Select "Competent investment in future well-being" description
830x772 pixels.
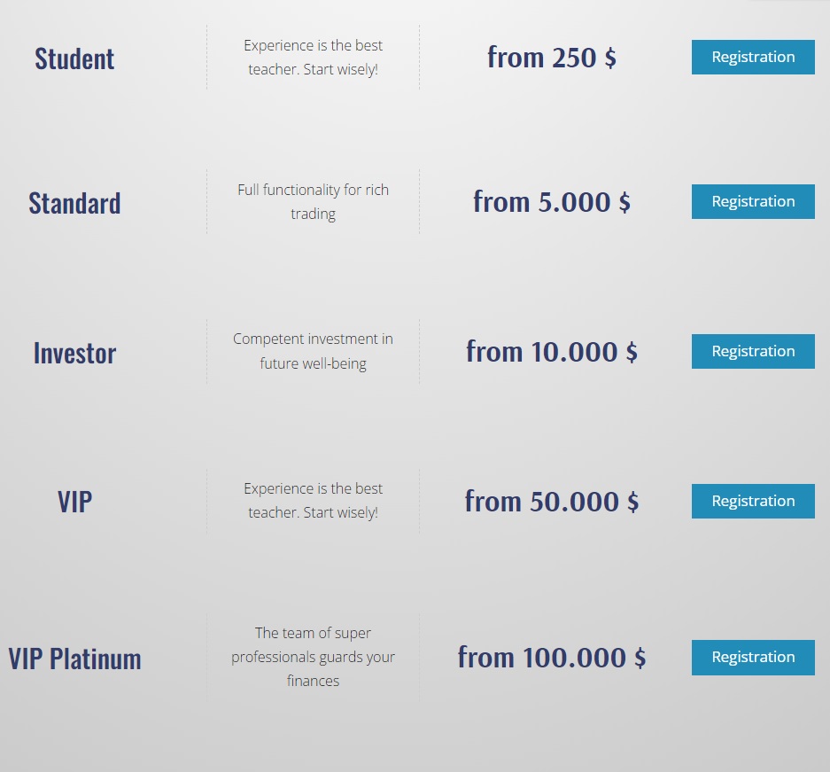[313, 351]
